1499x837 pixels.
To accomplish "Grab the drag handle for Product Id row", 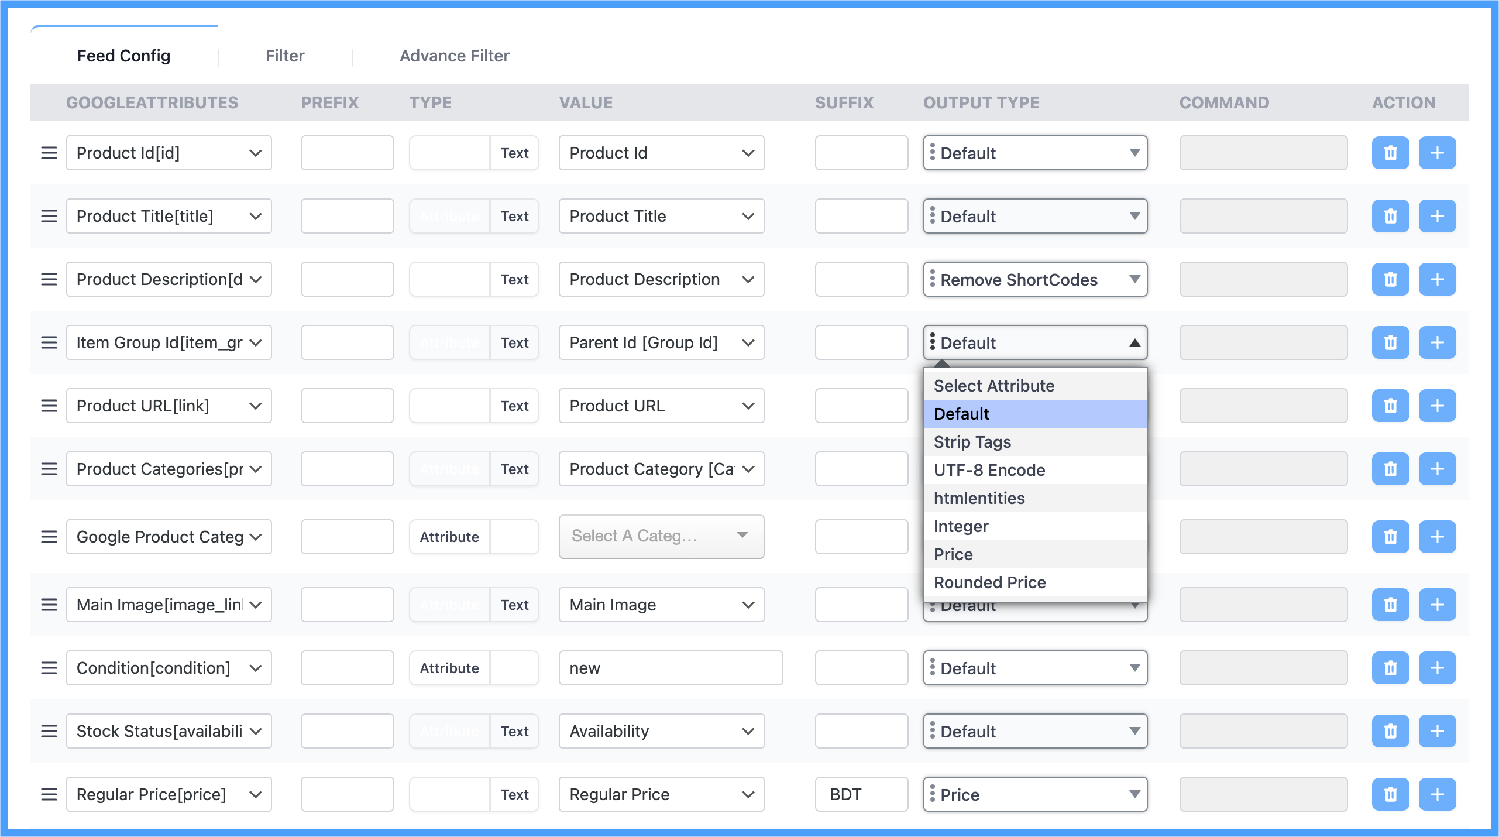I will click(x=49, y=153).
